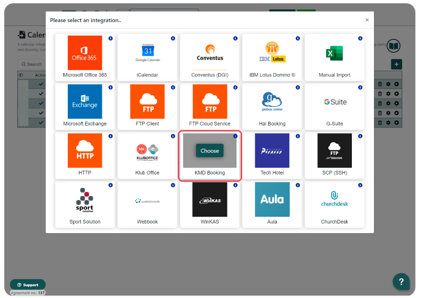Open the Support button
This screenshot has width=423, height=298.
[27, 285]
